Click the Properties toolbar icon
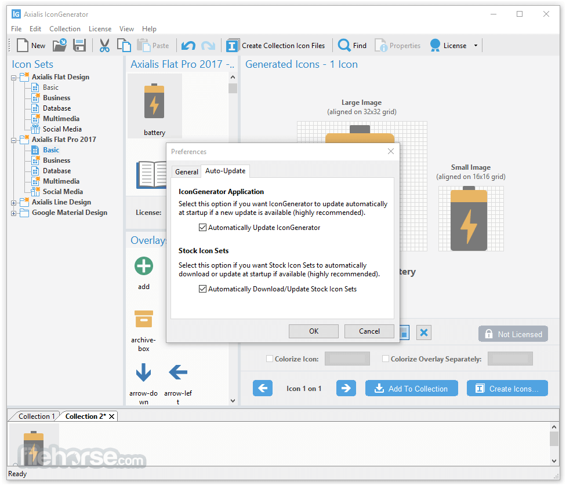 click(x=381, y=46)
